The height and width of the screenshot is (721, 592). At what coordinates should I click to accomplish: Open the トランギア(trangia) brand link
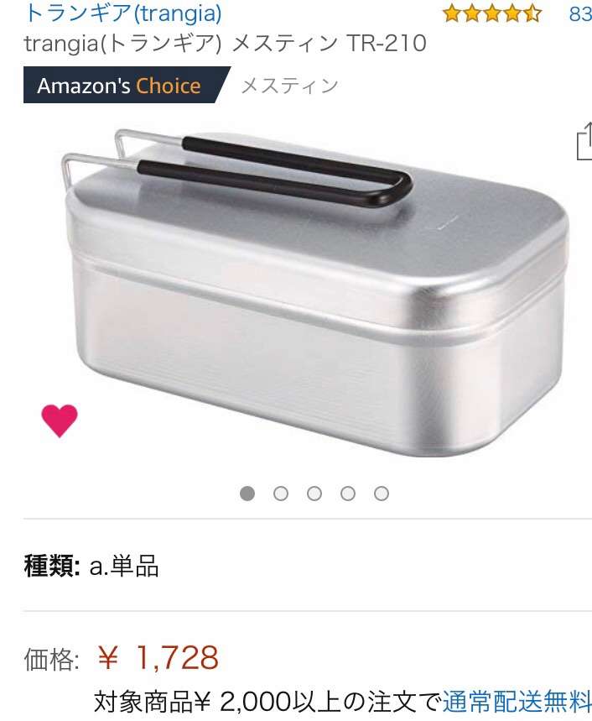(122, 13)
